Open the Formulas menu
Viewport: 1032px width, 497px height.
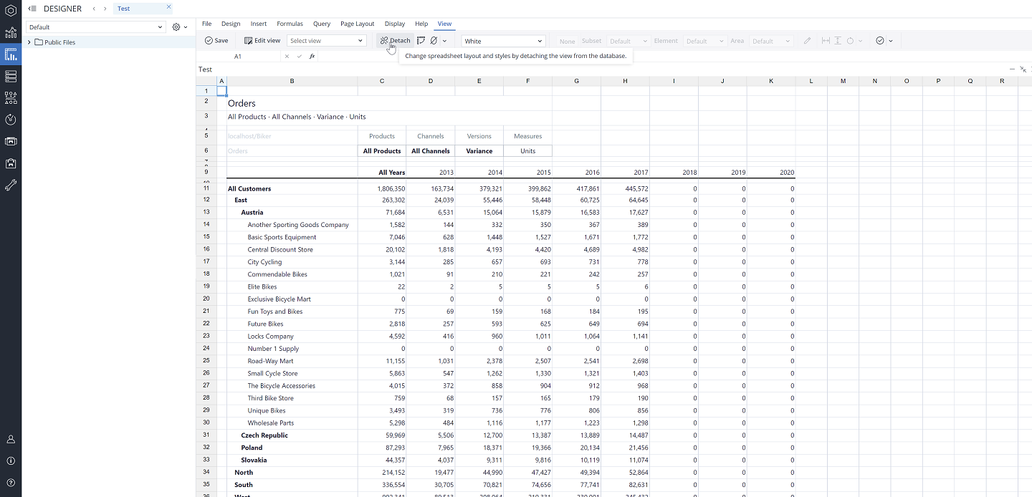(290, 24)
